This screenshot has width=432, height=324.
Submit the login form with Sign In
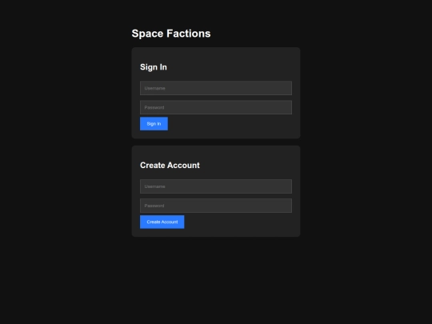click(x=154, y=124)
